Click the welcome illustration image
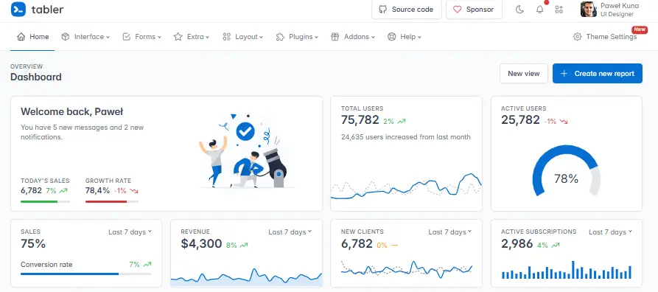The width and height of the screenshot is (658, 292). point(246,150)
